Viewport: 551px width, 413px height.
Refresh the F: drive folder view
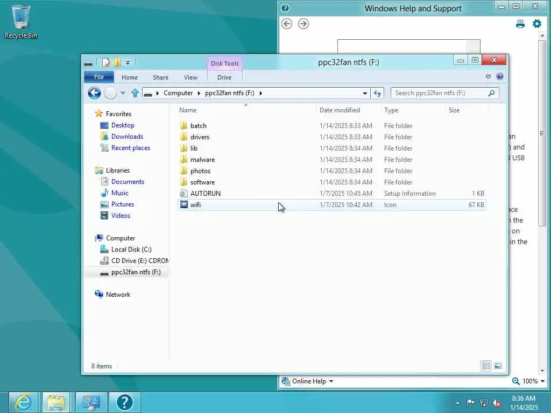(x=377, y=93)
